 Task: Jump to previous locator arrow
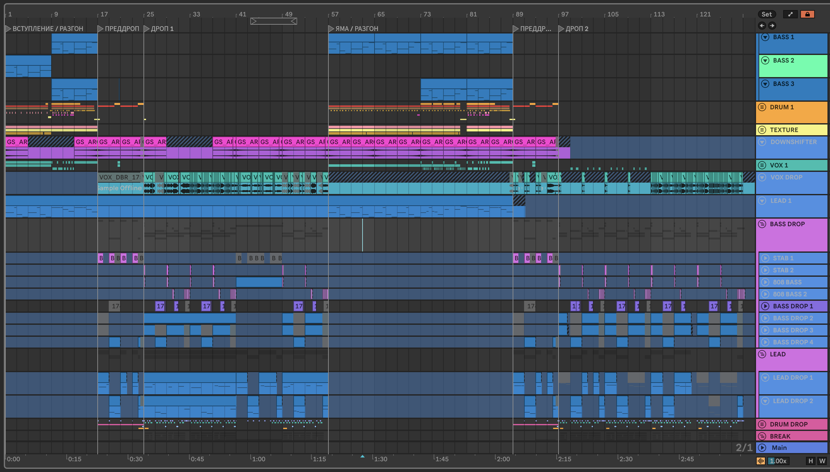tap(762, 25)
